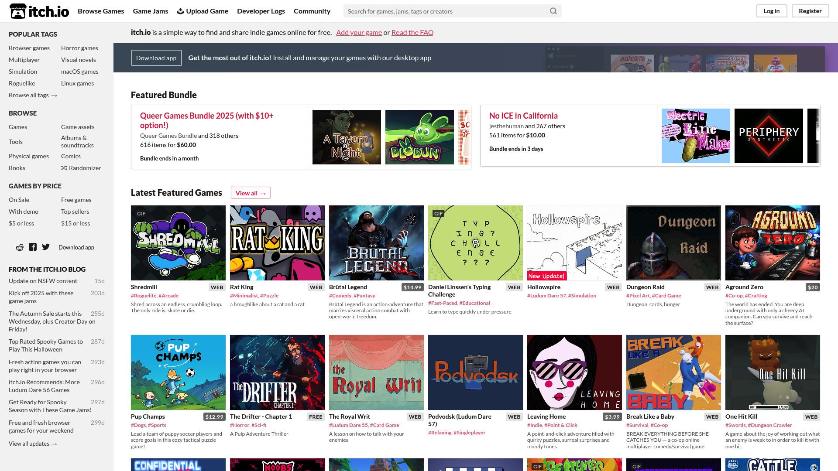Click the Register button

click(x=810, y=11)
